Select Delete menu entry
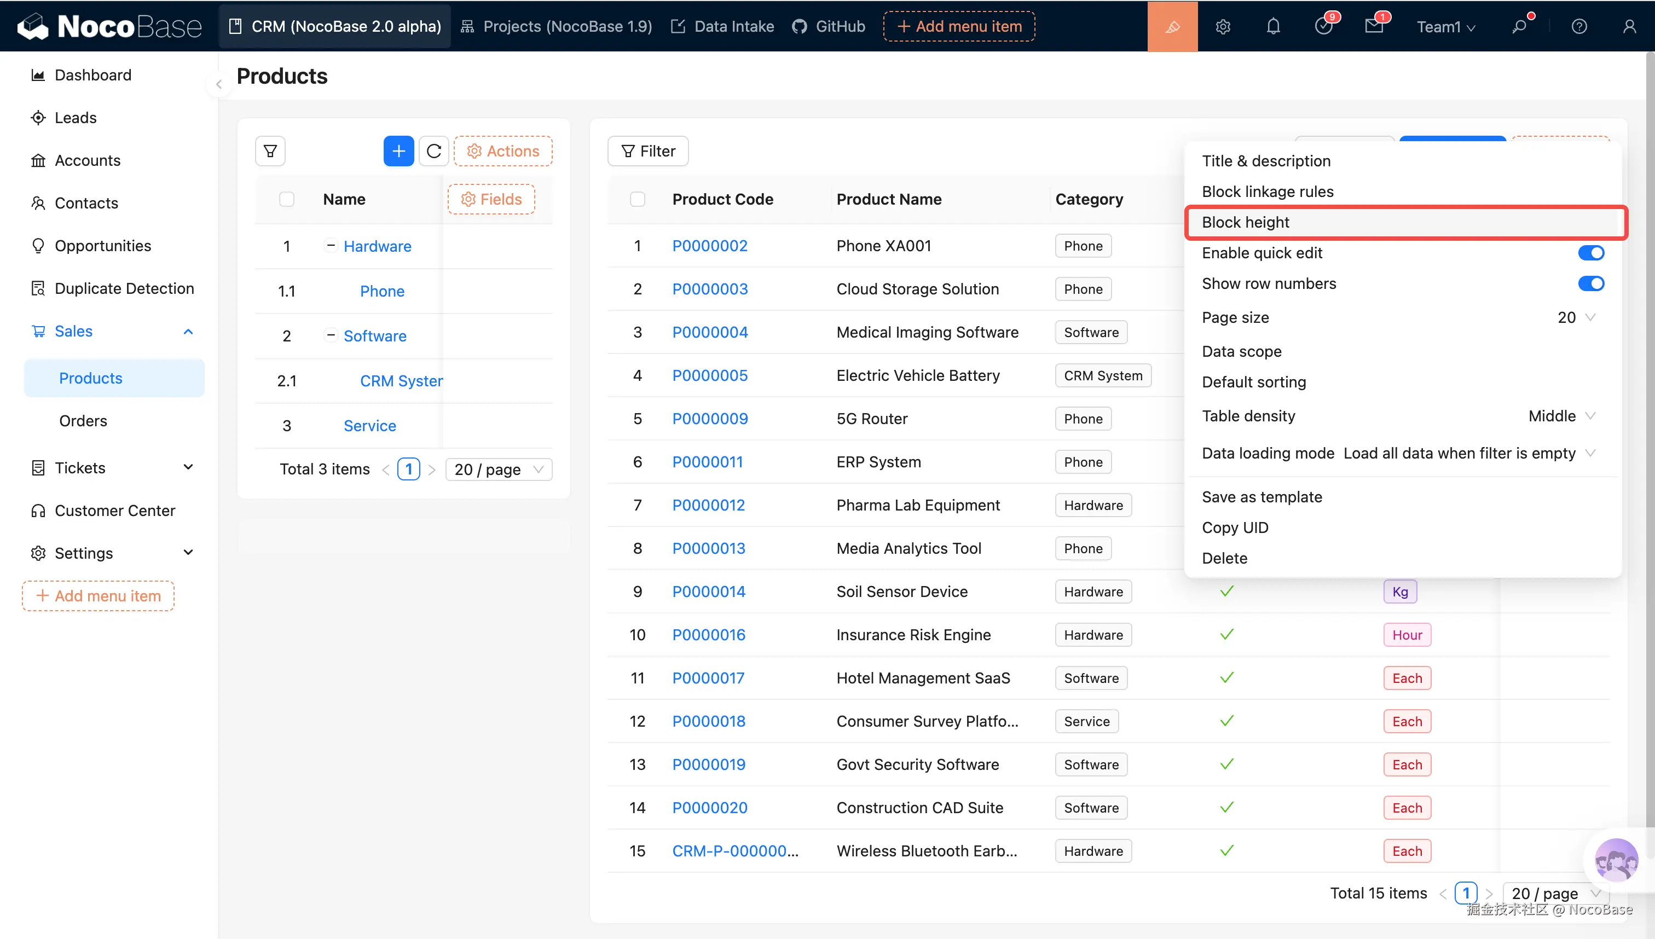This screenshot has width=1655, height=939. coord(1403,559)
